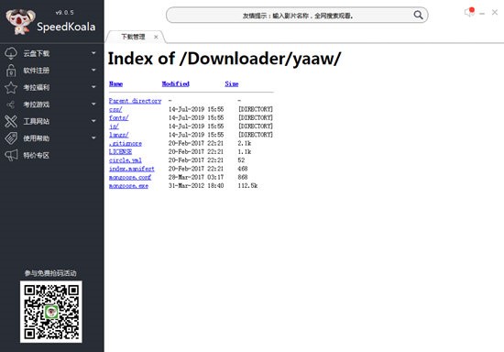The image size is (504, 352).
Task: Click the 参与免费抢码活动 caption
Action: (50, 273)
